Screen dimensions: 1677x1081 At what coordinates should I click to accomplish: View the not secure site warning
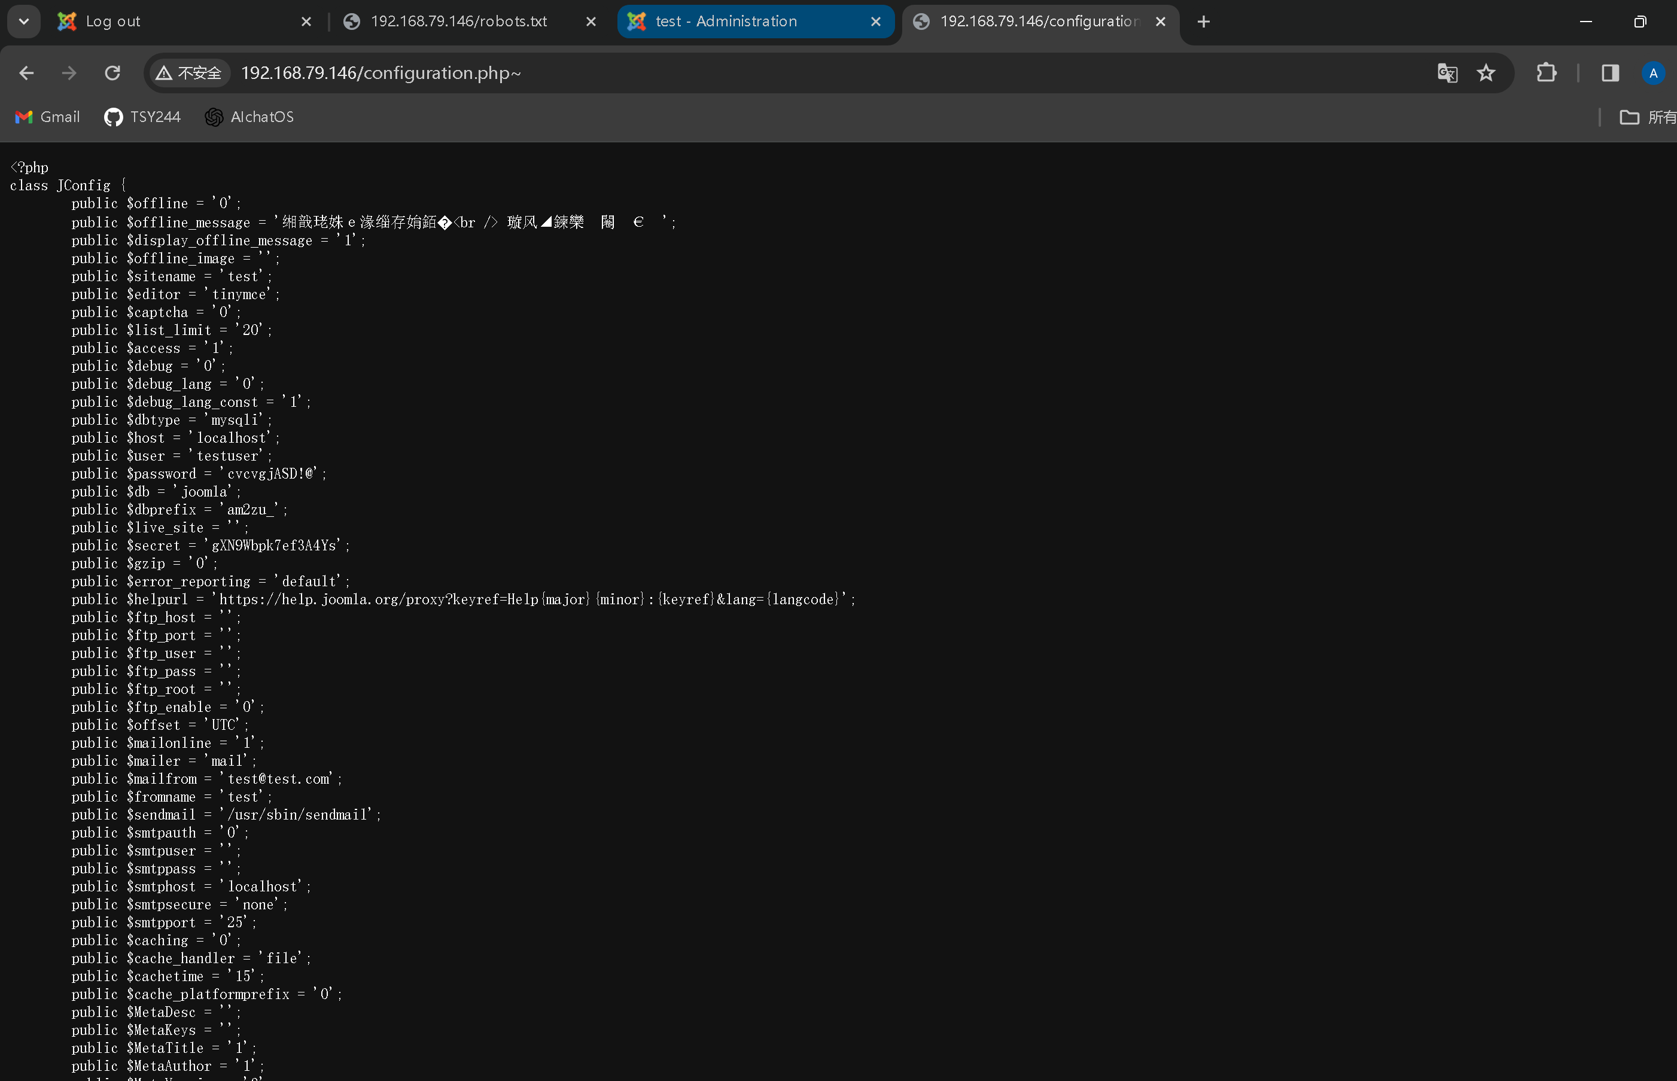coord(190,73)
